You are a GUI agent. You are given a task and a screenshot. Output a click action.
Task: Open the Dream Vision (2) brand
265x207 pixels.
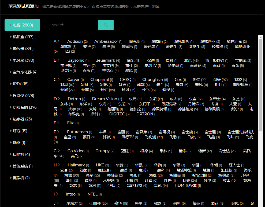point(107,99)
